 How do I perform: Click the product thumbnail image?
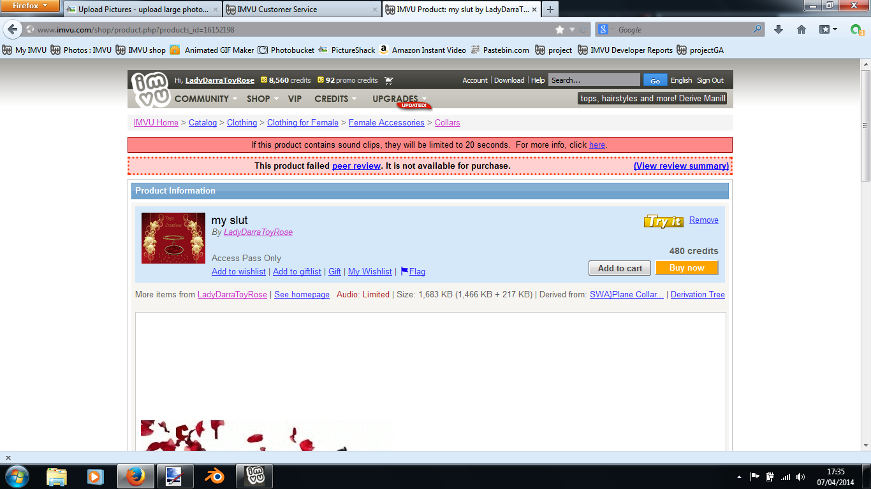(173, 238)
